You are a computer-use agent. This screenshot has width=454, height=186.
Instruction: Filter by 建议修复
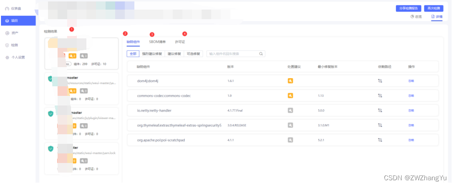(x=174, y=54)
